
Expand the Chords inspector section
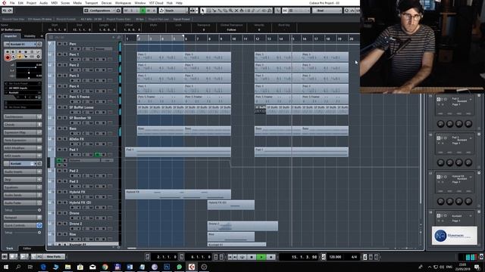click(23, 125)
